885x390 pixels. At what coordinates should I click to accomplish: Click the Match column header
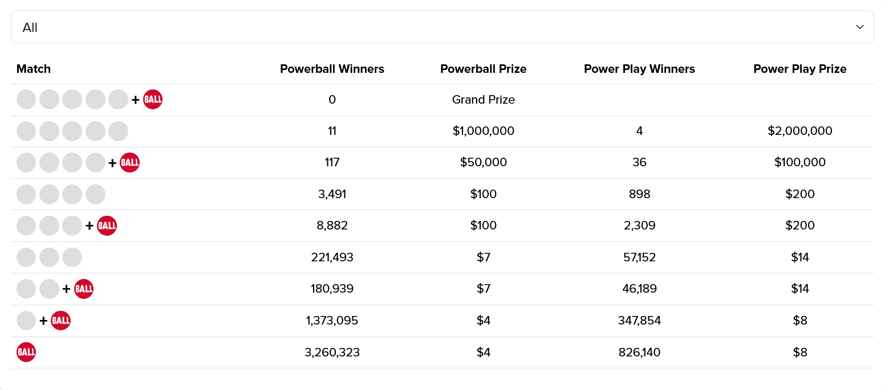point(34,69)
